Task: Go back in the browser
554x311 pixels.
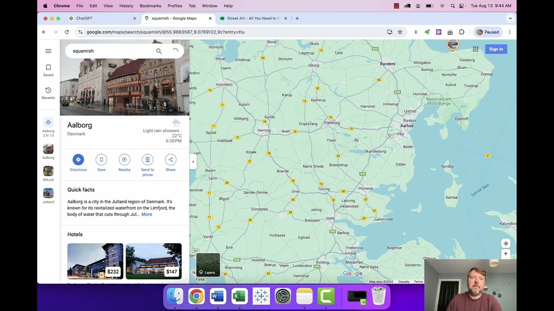Action: [x=44, y=32]
